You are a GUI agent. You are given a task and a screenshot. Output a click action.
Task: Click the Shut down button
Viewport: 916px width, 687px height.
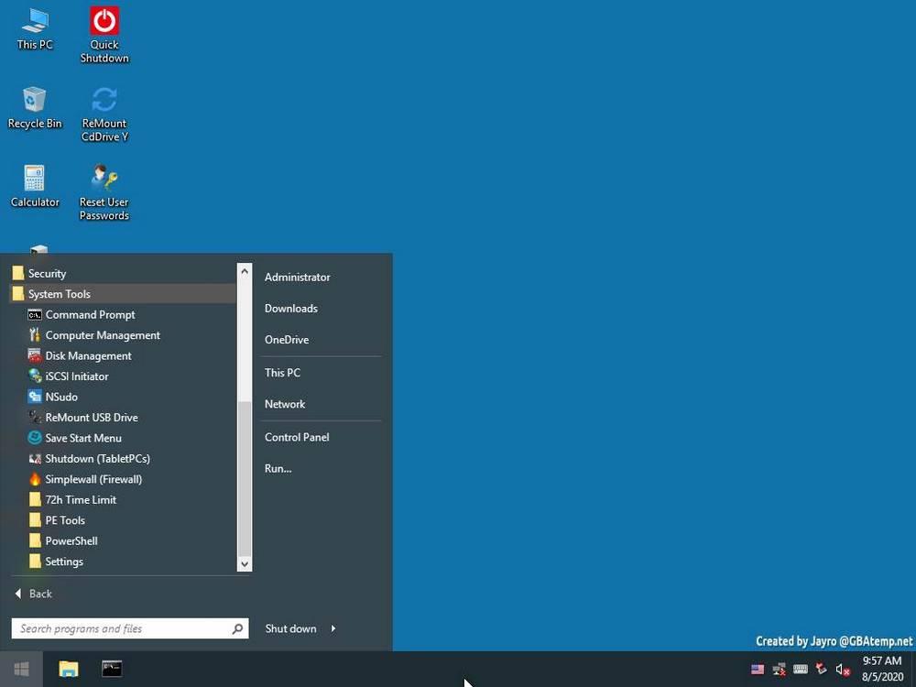(290, 628)
